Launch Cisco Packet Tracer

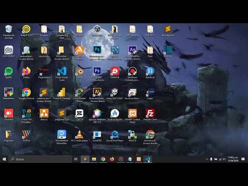tap(79, 95)
